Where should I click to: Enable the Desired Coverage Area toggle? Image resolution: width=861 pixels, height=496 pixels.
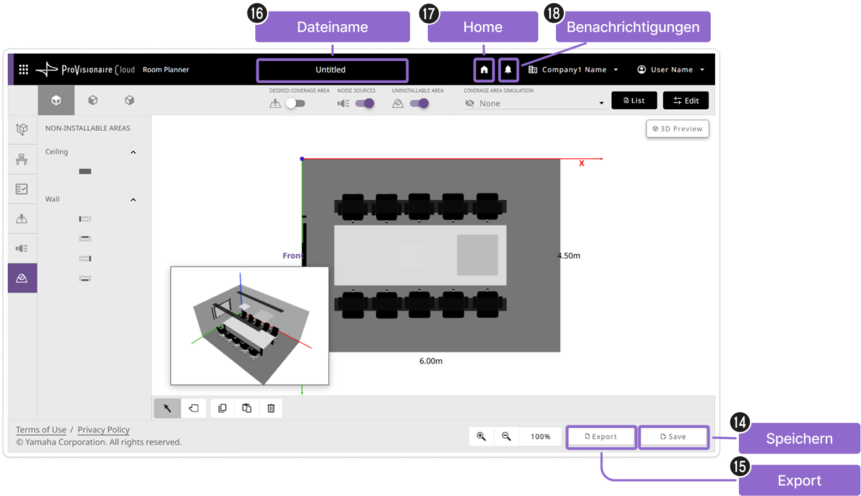[x=296, y=103]
